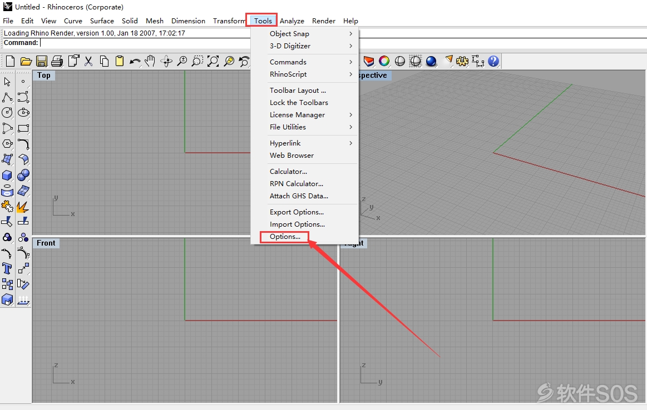Click the Zoom Dynamic magnifier icon

(182, 62)
